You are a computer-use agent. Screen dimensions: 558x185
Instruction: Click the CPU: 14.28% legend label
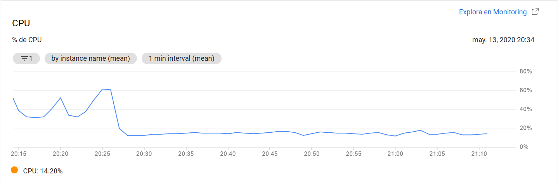(43, 171)
